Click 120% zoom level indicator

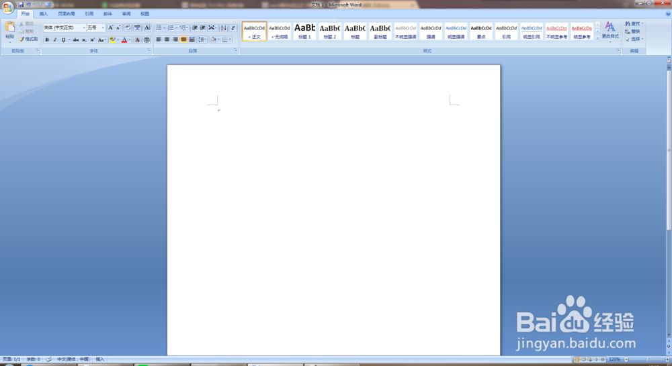614,359
